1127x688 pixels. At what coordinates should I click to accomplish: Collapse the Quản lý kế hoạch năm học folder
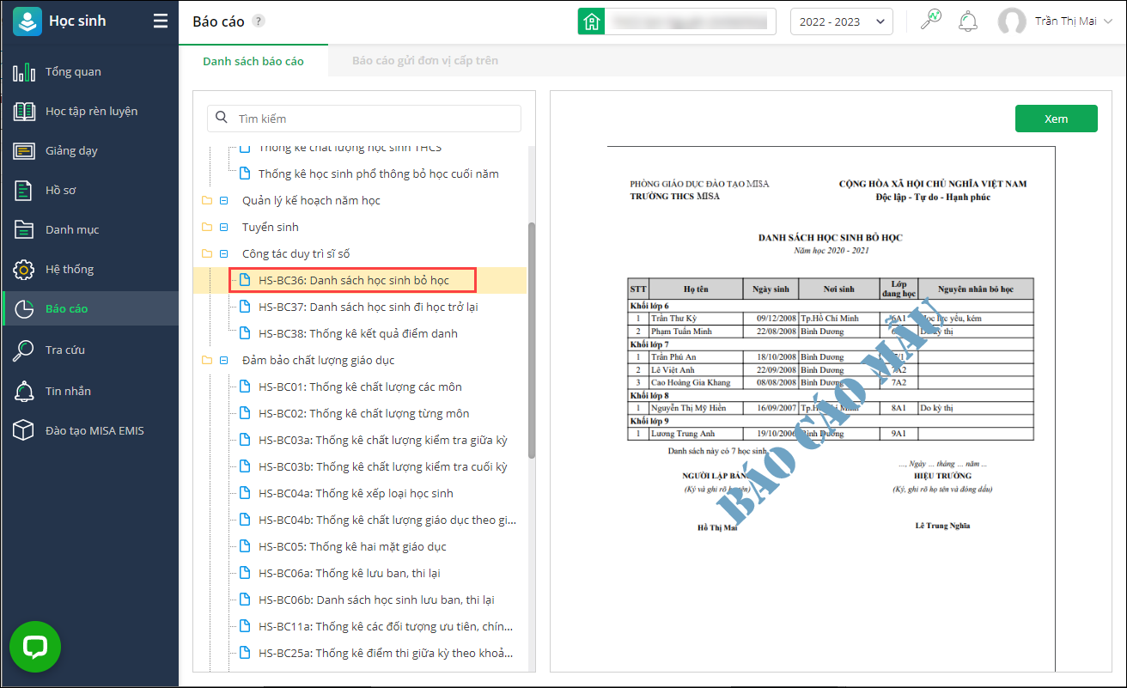pyautogui.click(x=224, y=200)
